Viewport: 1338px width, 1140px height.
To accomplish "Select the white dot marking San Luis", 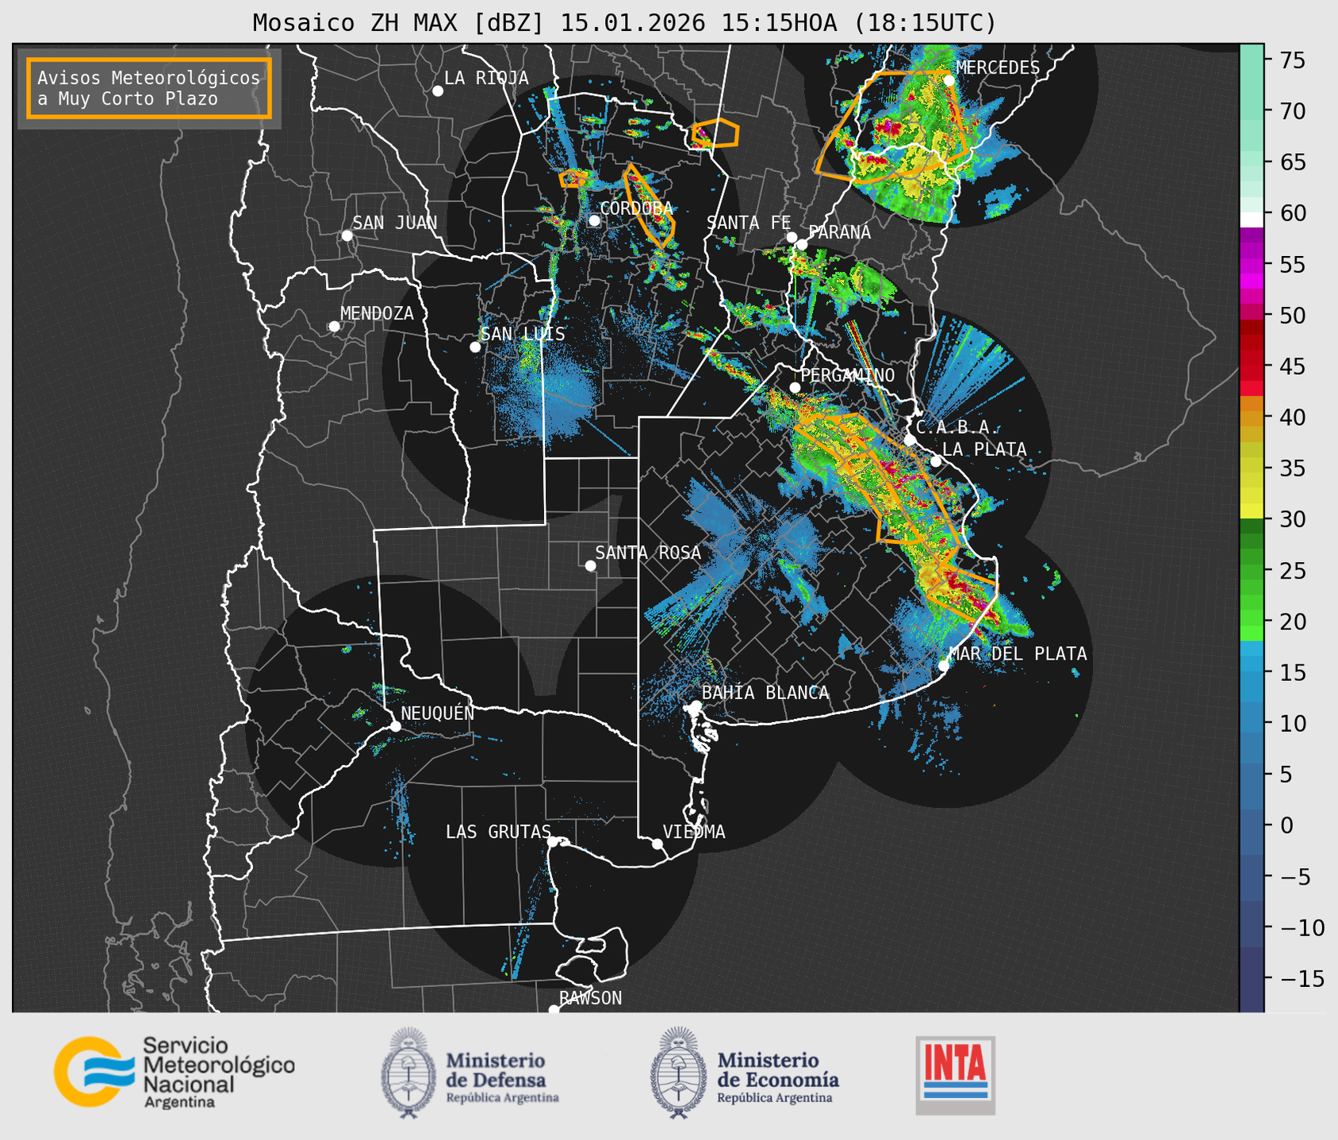I will [x=475, y=347].
